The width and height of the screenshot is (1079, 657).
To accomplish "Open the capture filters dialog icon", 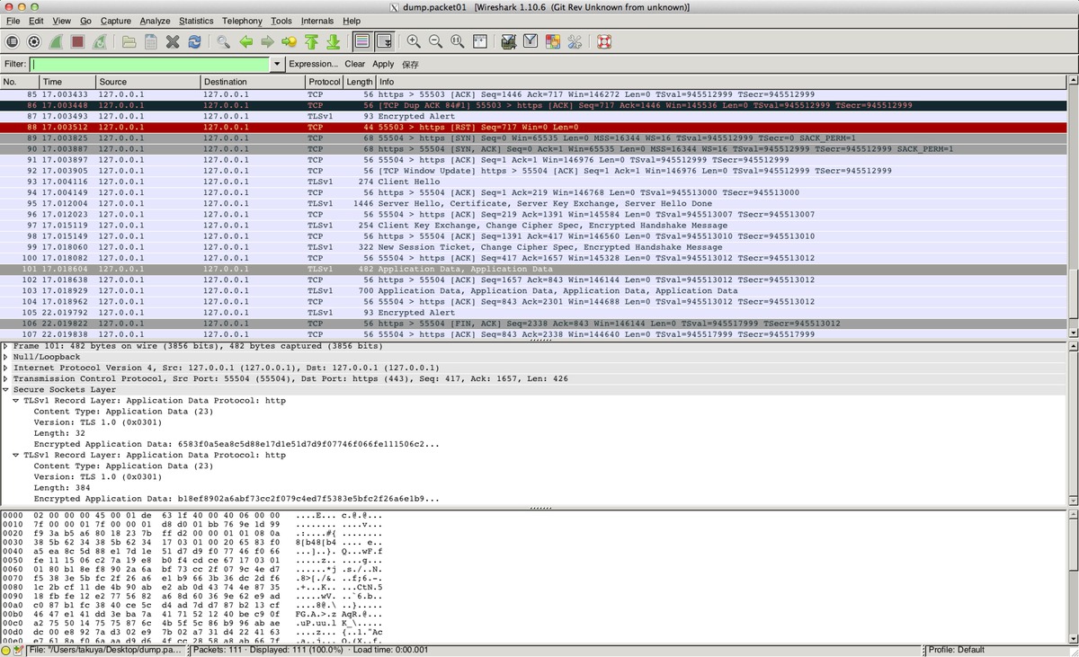I will [509, 41].
